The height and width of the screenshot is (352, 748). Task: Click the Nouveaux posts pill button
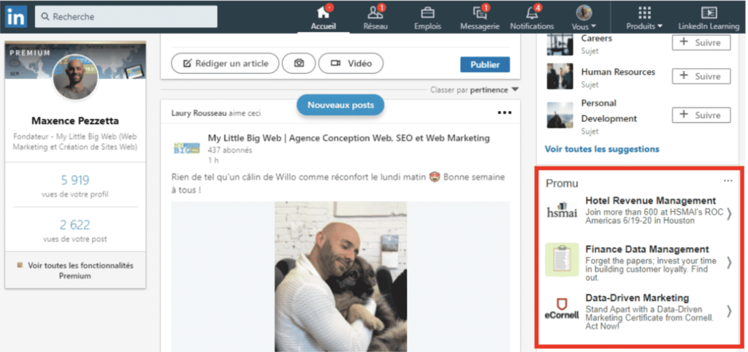click(340, 105)
